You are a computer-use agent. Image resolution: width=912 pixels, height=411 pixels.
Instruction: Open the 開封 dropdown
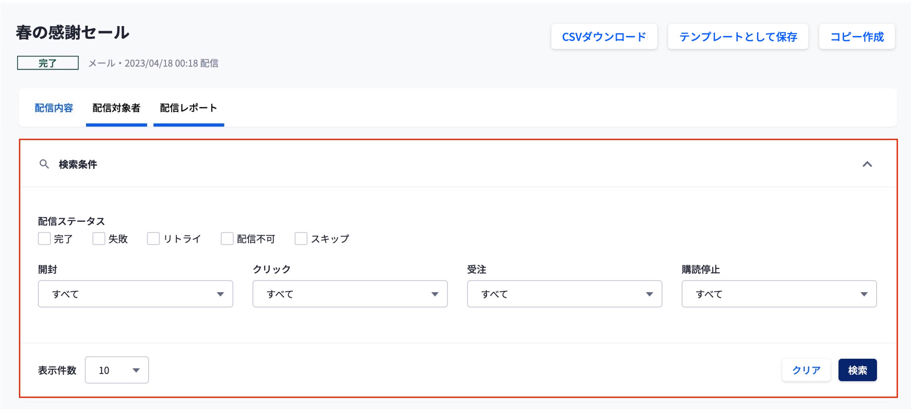[x=136, y=294]
